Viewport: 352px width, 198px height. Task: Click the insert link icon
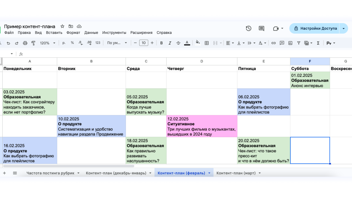coord(273,43)
